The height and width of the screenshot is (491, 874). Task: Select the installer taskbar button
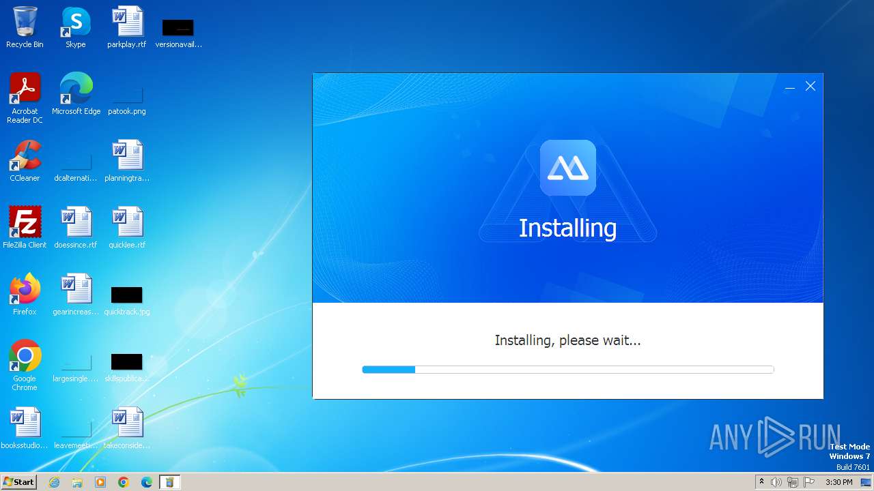170,482
